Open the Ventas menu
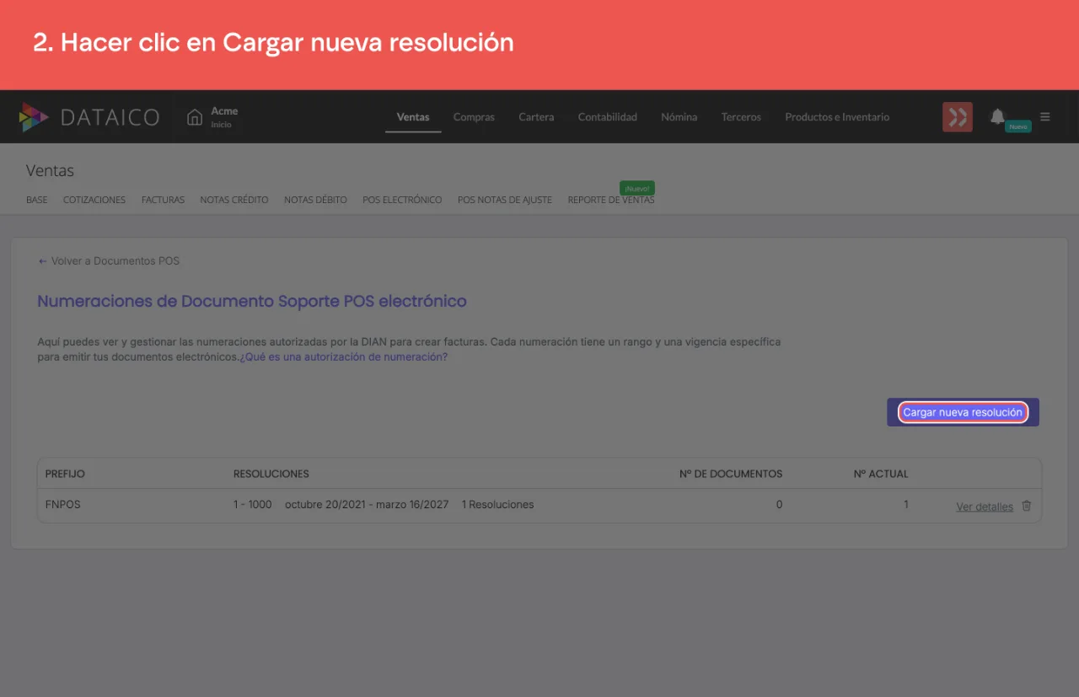The height and width of the screenshot is (697, 1079). point(413,117)
